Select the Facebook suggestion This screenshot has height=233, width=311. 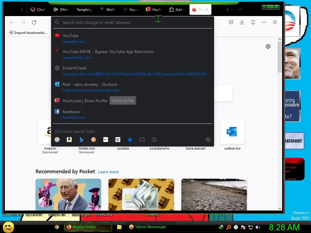pos(132,114)
